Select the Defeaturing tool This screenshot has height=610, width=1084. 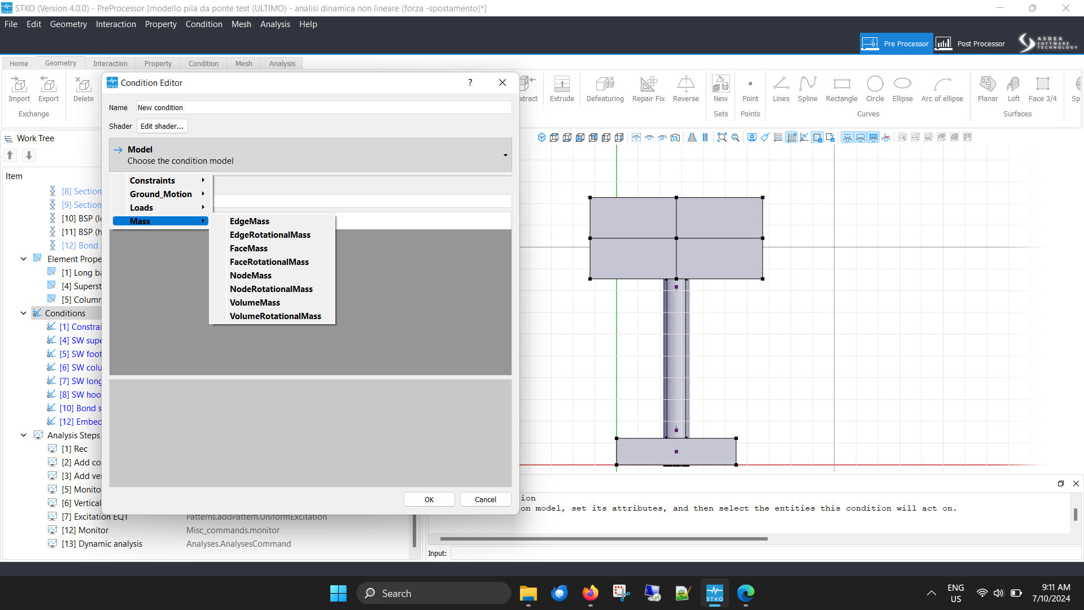pos(605,89)
